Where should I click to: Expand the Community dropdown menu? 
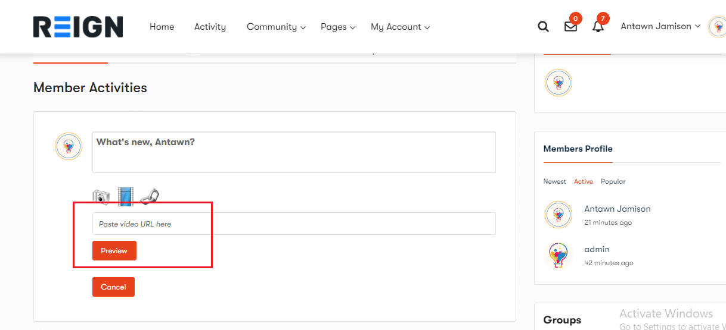(x=276, y=27)
